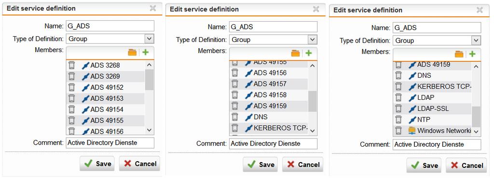Select the Windows Networking row
Image resolution: width=494 pixels, height=178 pixels.
pos(433,130)
